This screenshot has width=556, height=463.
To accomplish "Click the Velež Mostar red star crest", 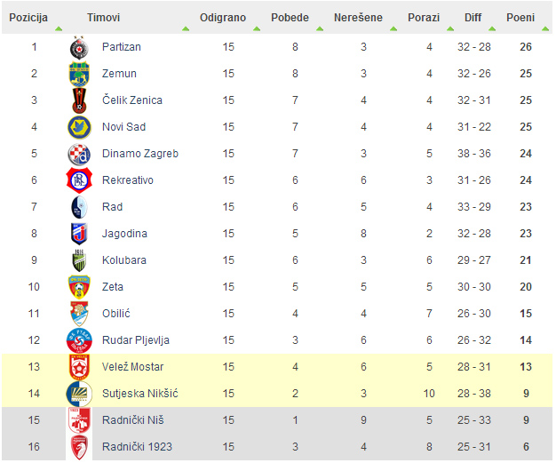I will pos(79,367).
